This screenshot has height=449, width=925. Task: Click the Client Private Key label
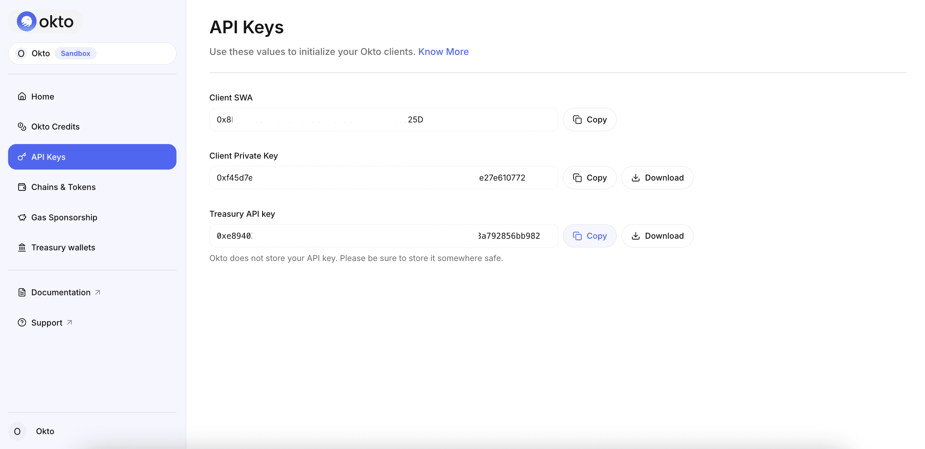243,156
